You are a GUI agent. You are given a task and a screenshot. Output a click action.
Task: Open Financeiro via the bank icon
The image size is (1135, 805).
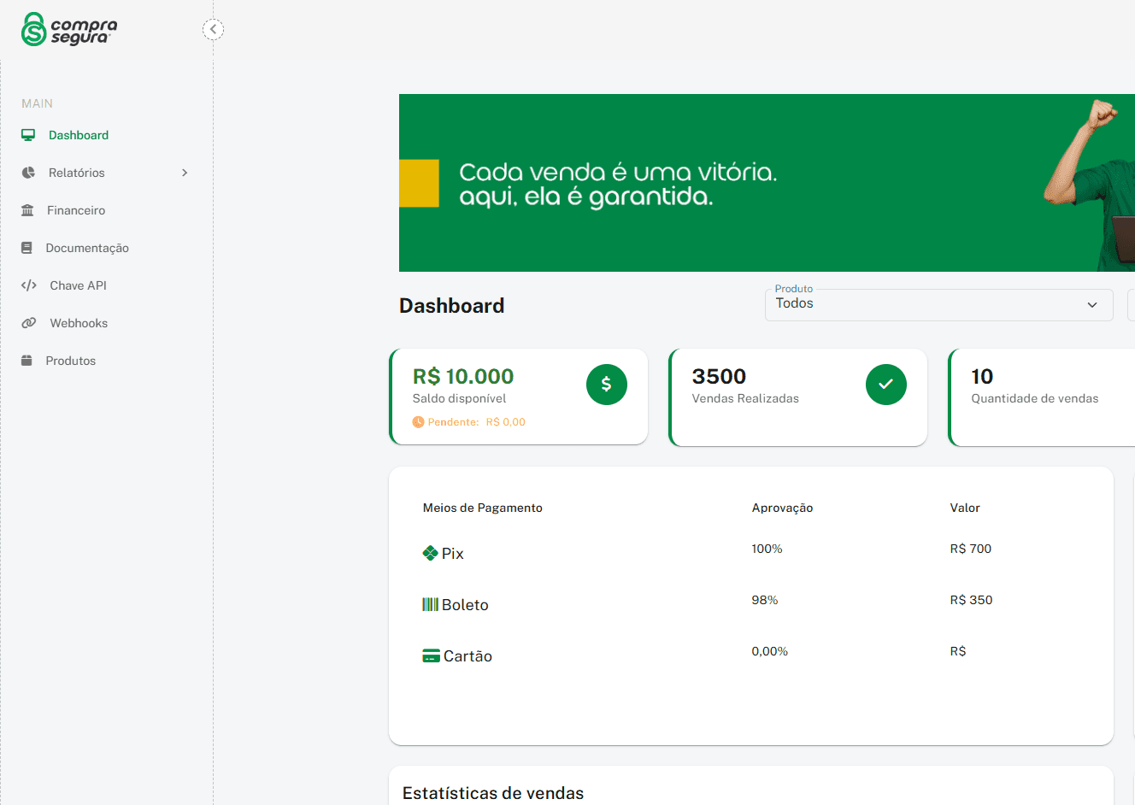coord(28,209)
